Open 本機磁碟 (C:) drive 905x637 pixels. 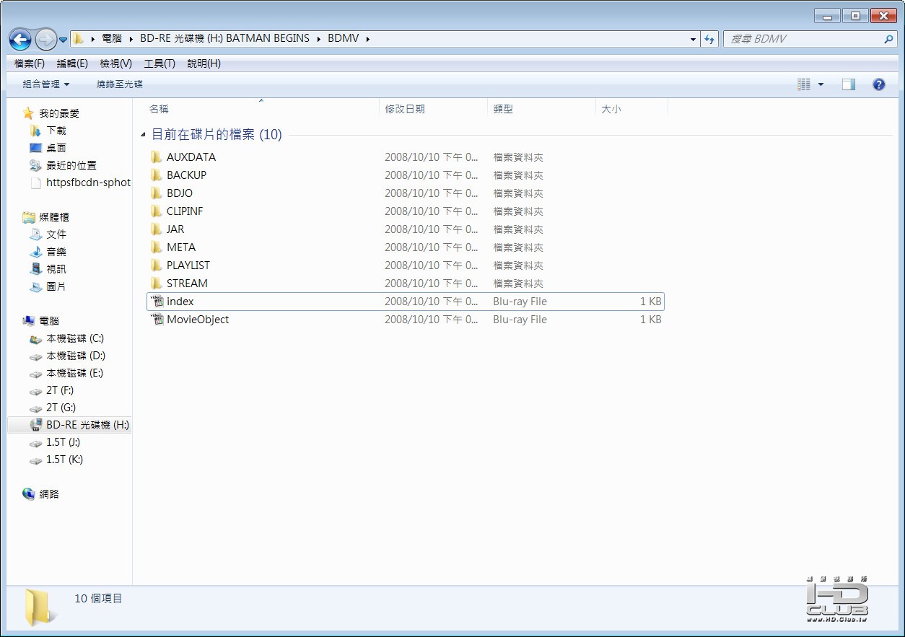coord(75,338)
